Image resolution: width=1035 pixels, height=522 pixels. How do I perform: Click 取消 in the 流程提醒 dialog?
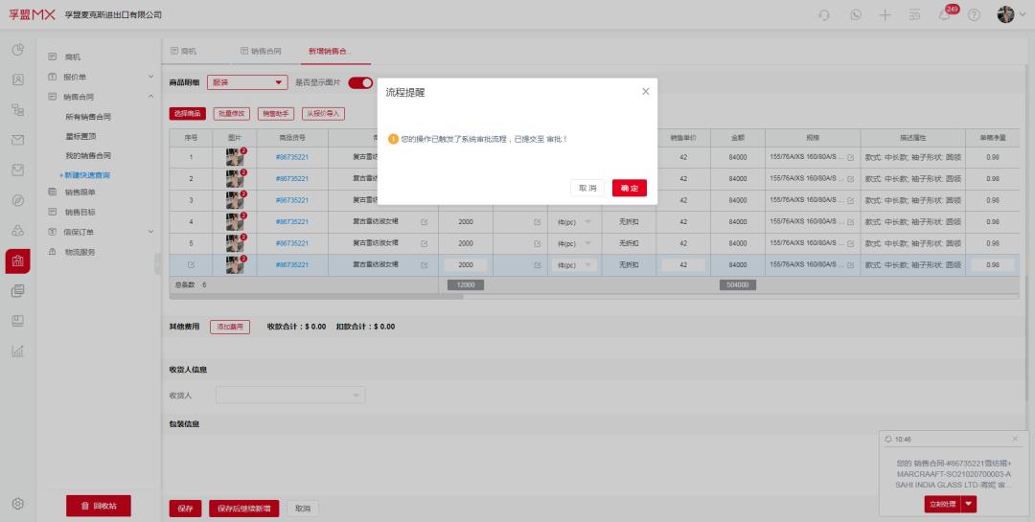click(x=588, y=188)
